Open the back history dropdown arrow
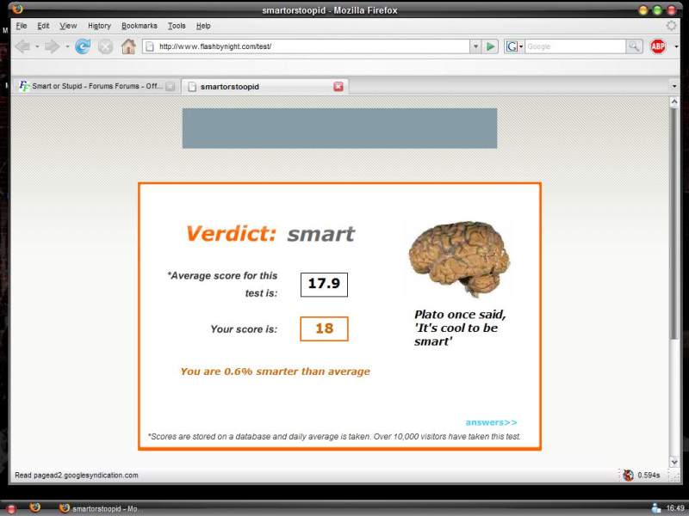Viewport: 689px width, 516px height. [37, 46]
